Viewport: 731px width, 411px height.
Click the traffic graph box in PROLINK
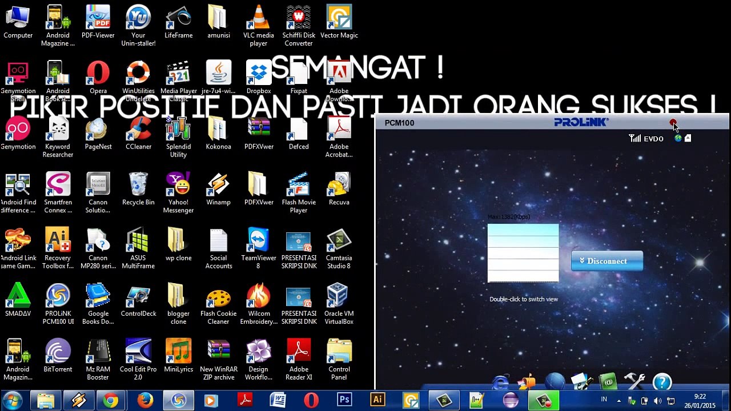[x=523, y=253]
